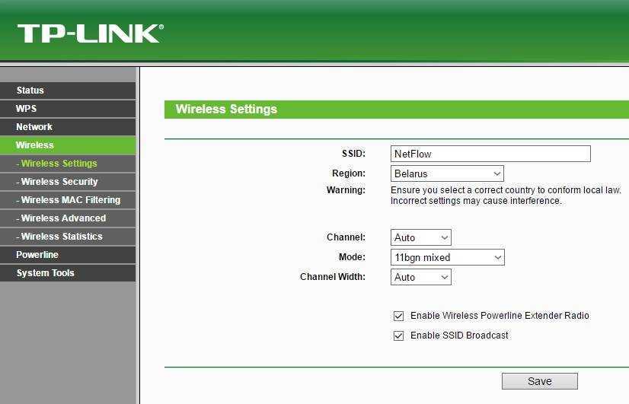Expand the Channel Width dropdown
Image resolution: width=629 pixels, height=404 pixels.
click(x=421, y=277)
